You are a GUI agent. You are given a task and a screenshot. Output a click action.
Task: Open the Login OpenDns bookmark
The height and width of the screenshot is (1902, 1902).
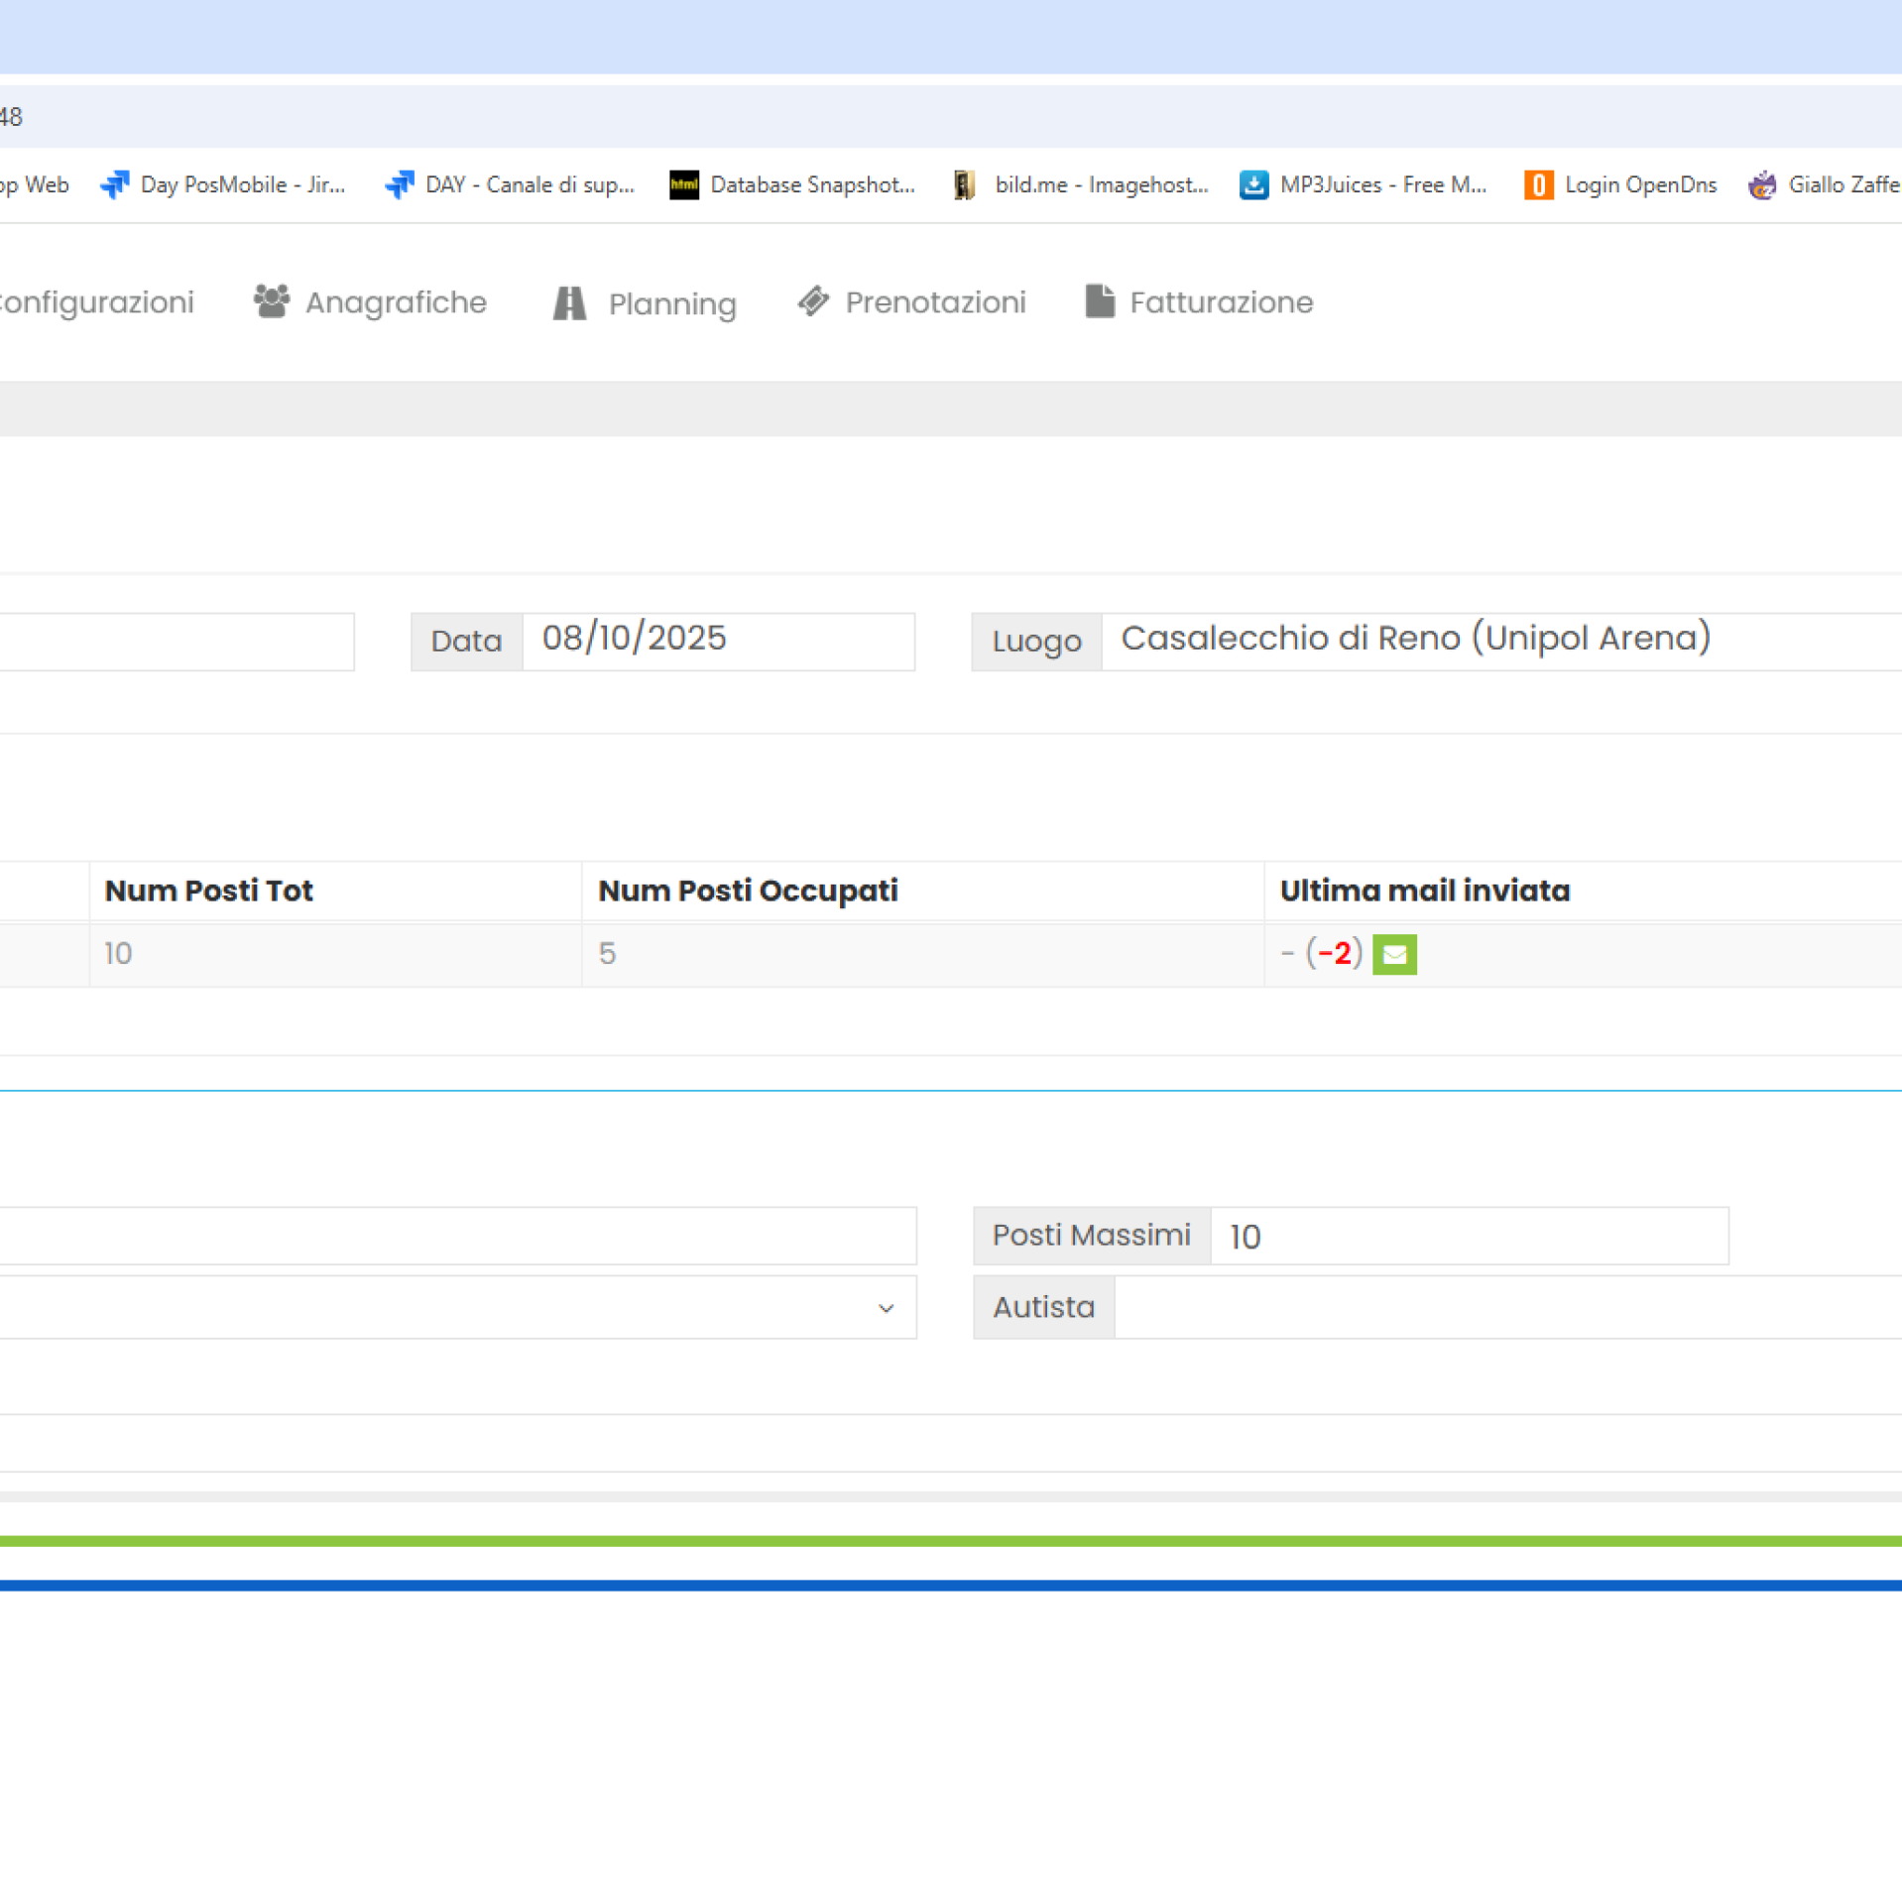point(1620,184)
